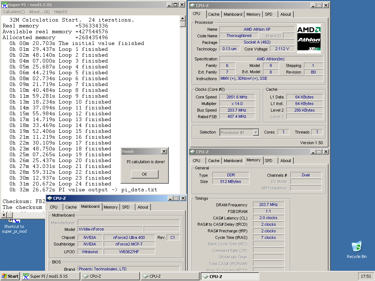
Task: Click the Windows Start button
Action: pyautogui.click(x=10, y=276)
